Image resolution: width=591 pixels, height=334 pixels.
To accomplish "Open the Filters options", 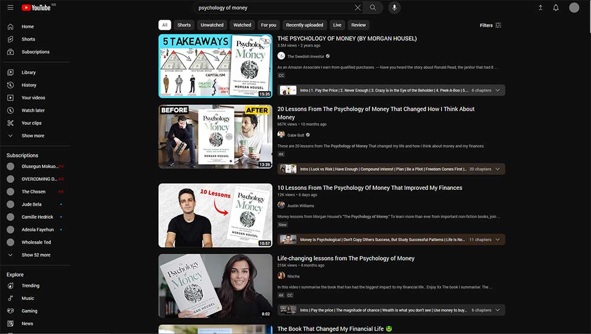I will [491, 25].
